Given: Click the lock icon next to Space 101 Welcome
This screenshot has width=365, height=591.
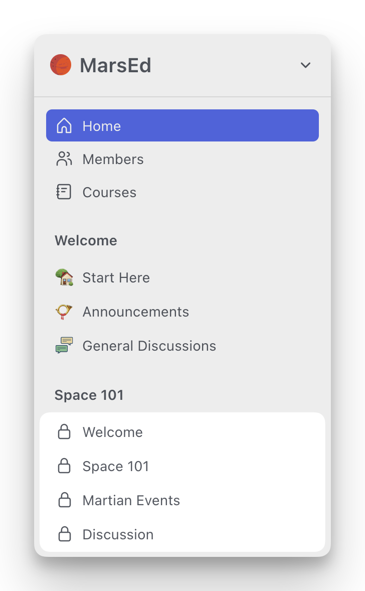Looking at the screenshot, I should [65, 431].
